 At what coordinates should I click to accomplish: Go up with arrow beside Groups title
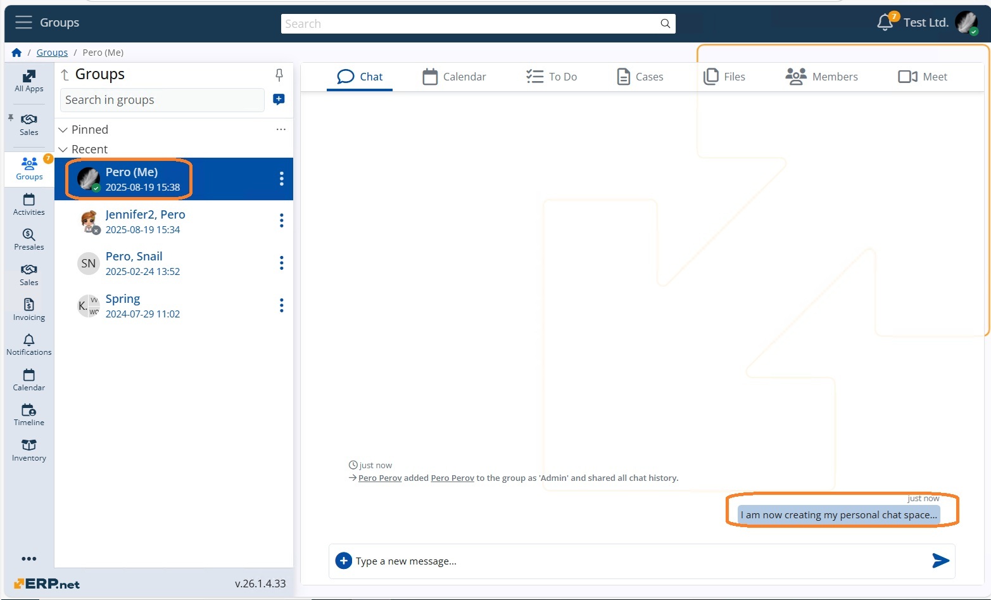(x=65, y=75)
